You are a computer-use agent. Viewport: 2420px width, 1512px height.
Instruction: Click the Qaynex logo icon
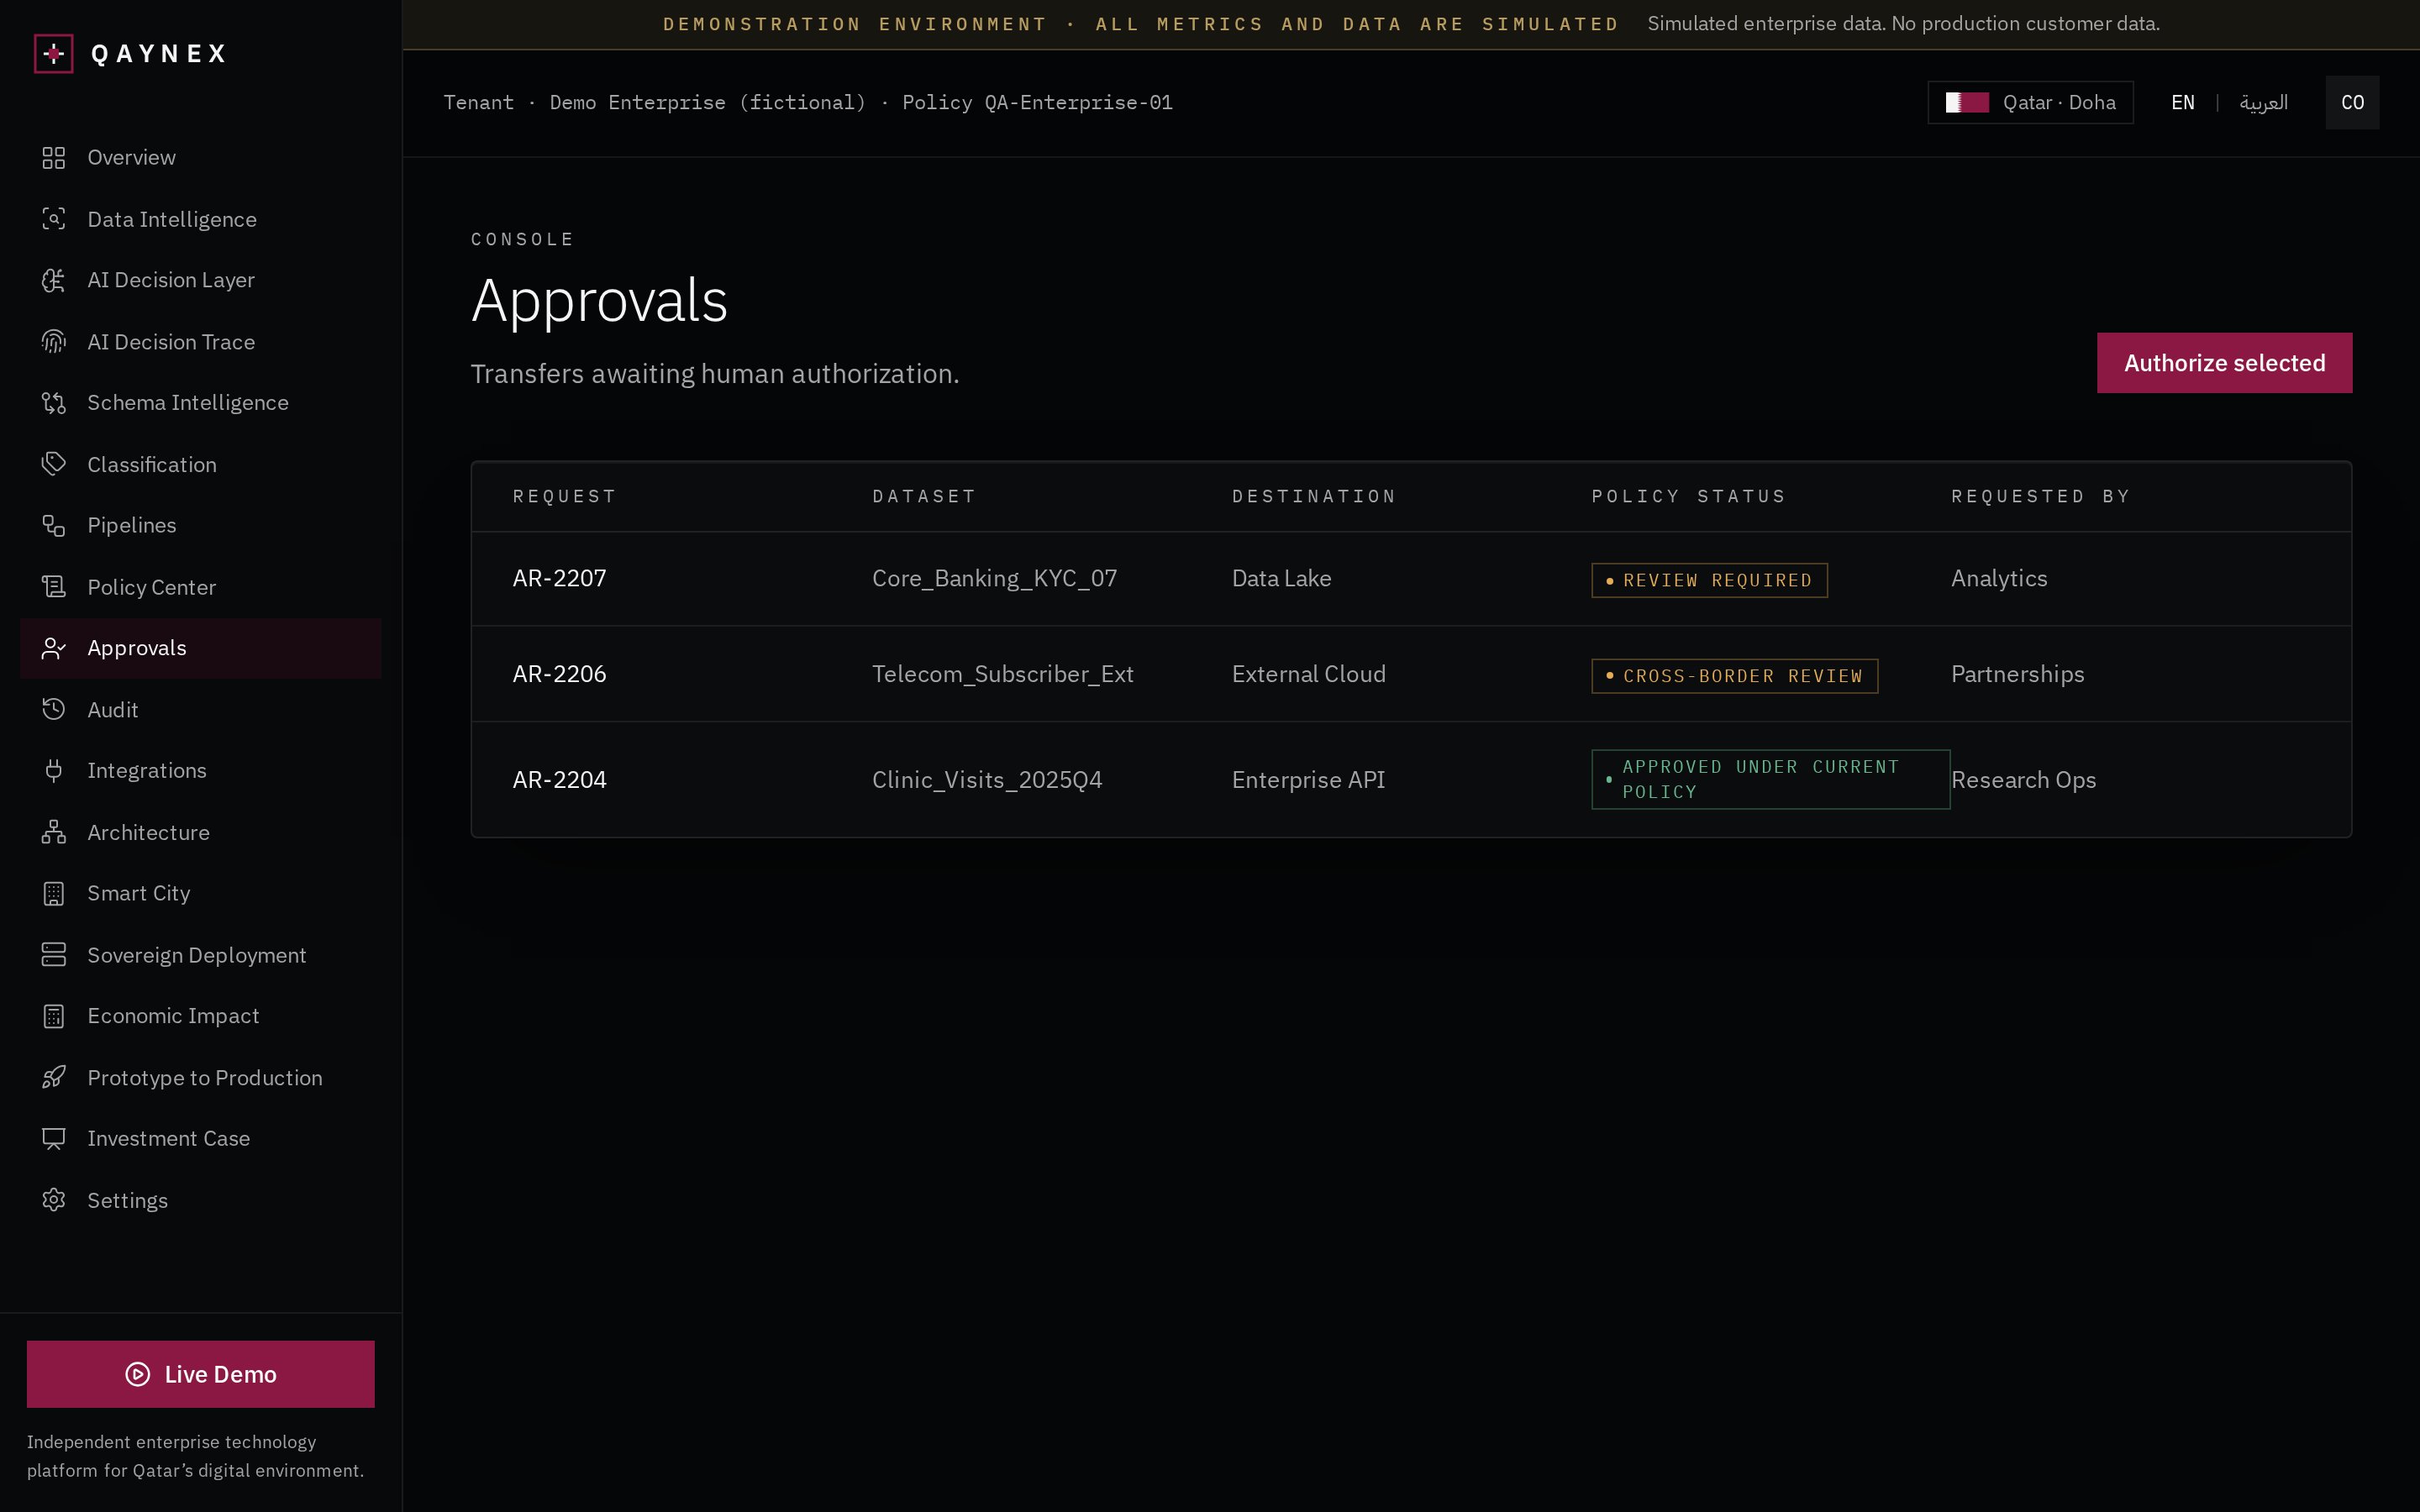click(x=54, y=53)
